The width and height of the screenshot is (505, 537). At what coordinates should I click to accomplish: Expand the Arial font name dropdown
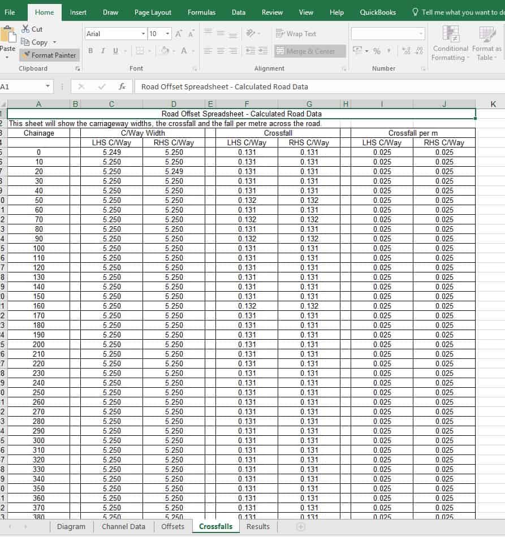[x=143, y=33]
